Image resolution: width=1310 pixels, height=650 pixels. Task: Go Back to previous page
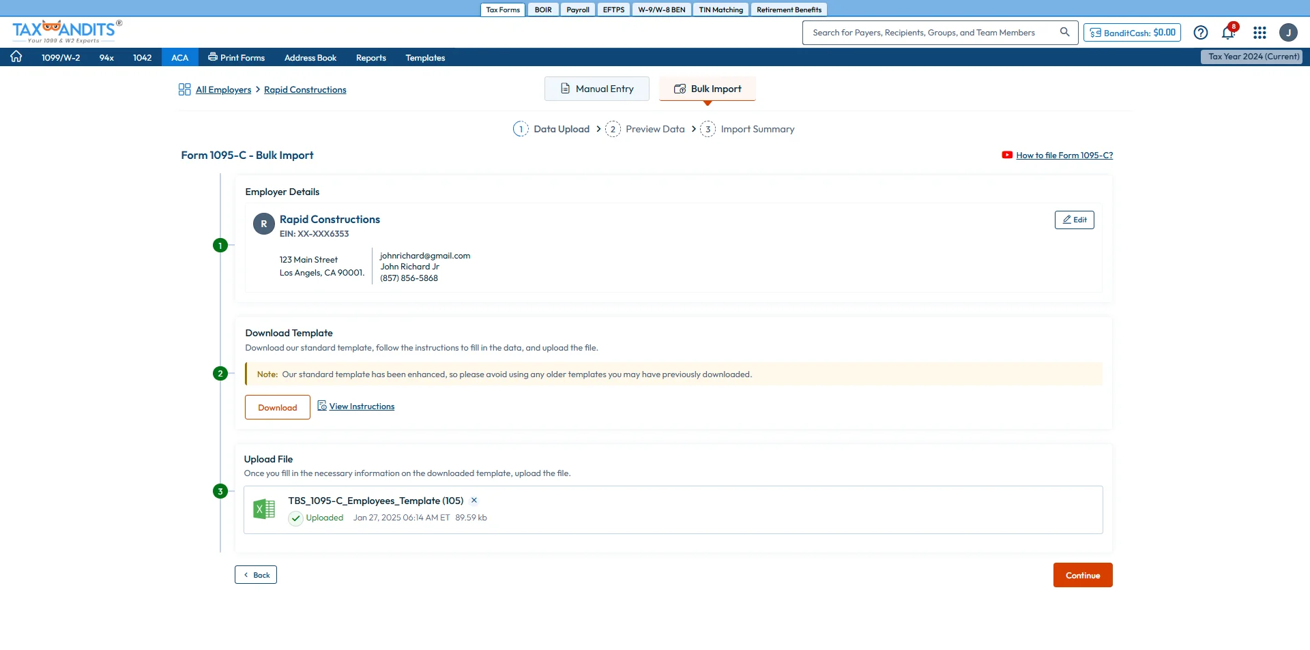[x=256, y=575]
